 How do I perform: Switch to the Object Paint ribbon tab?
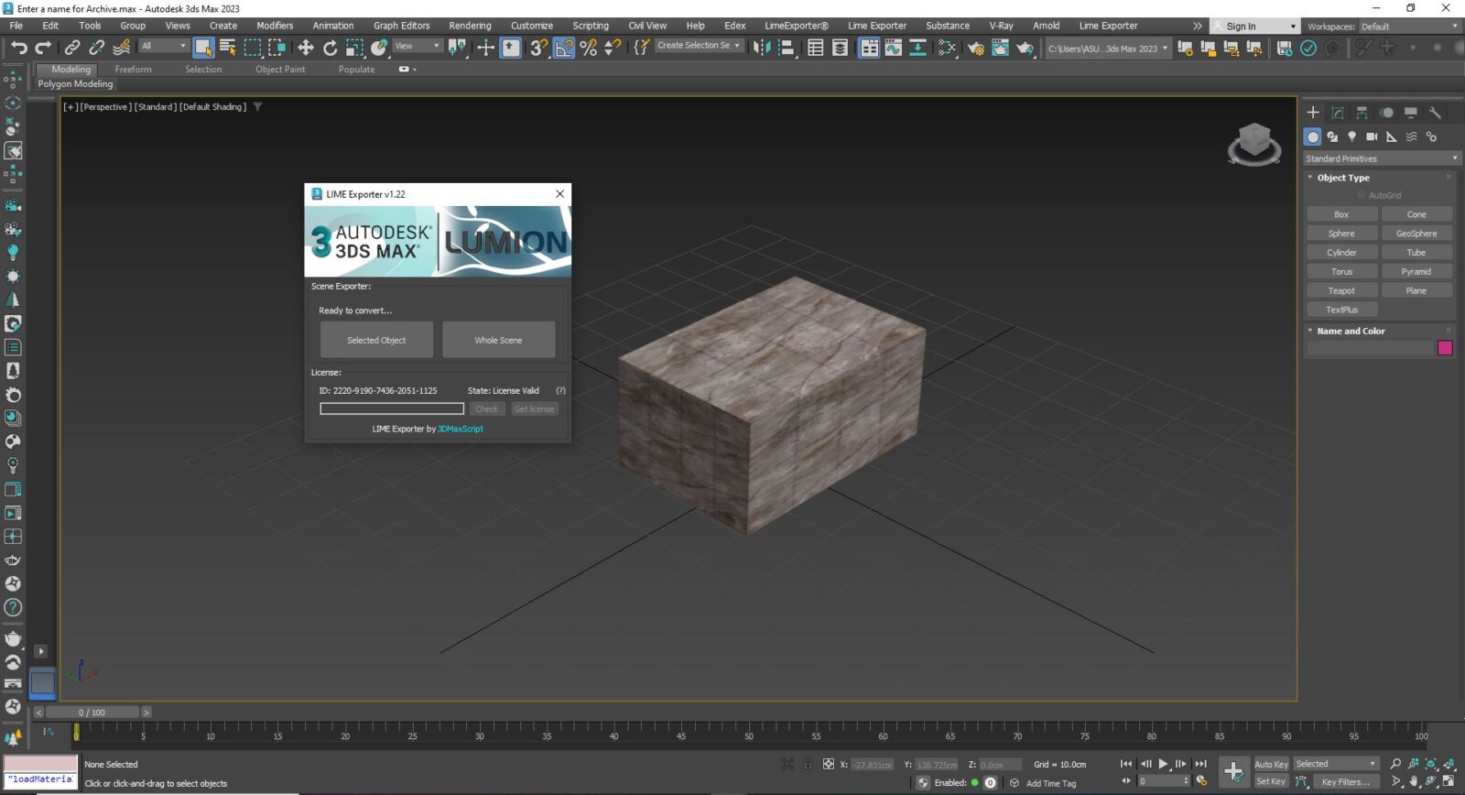point(280,70)
